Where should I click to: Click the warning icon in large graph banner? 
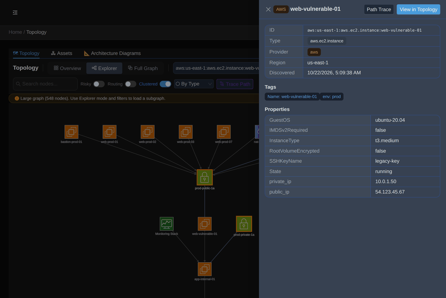[17, 98]
